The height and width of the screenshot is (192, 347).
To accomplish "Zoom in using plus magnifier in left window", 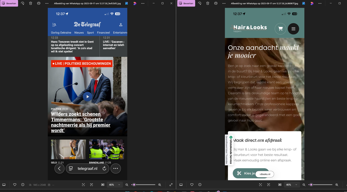I will click(x=160, y=185).
